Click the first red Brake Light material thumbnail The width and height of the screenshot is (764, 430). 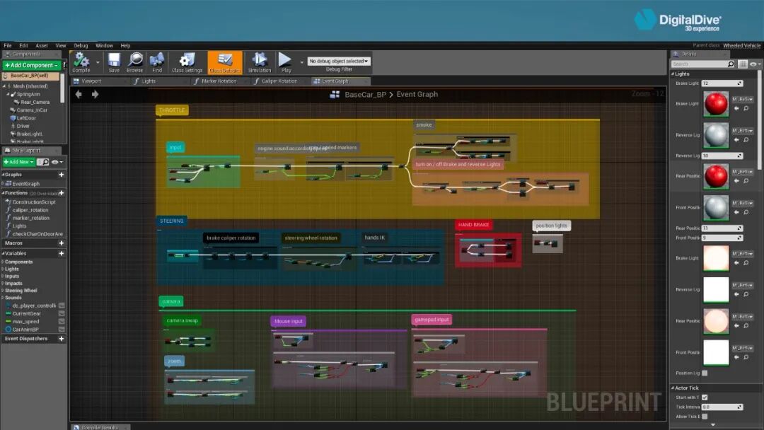tap(716, 104)
